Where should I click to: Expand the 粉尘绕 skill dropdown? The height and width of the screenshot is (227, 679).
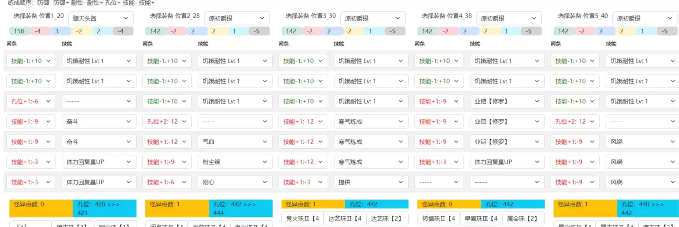pyautogui.click(x=235, y=162)
